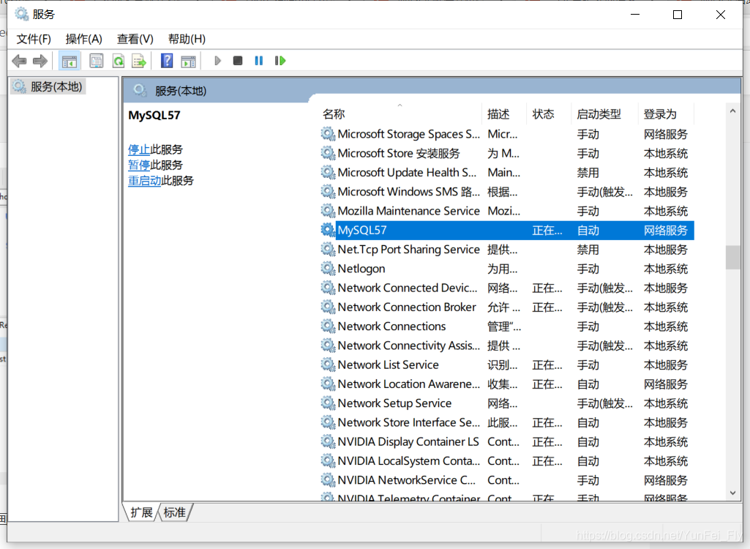Pause the service using the pause icon

click(x=258, y=60)
